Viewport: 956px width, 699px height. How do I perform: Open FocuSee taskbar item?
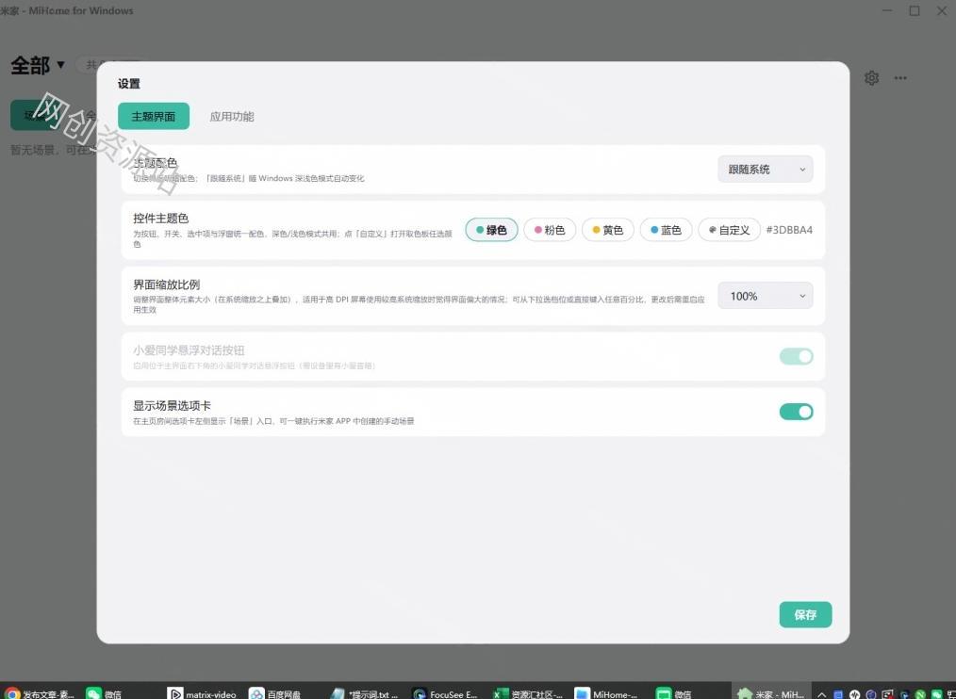[x=444, y=693]
